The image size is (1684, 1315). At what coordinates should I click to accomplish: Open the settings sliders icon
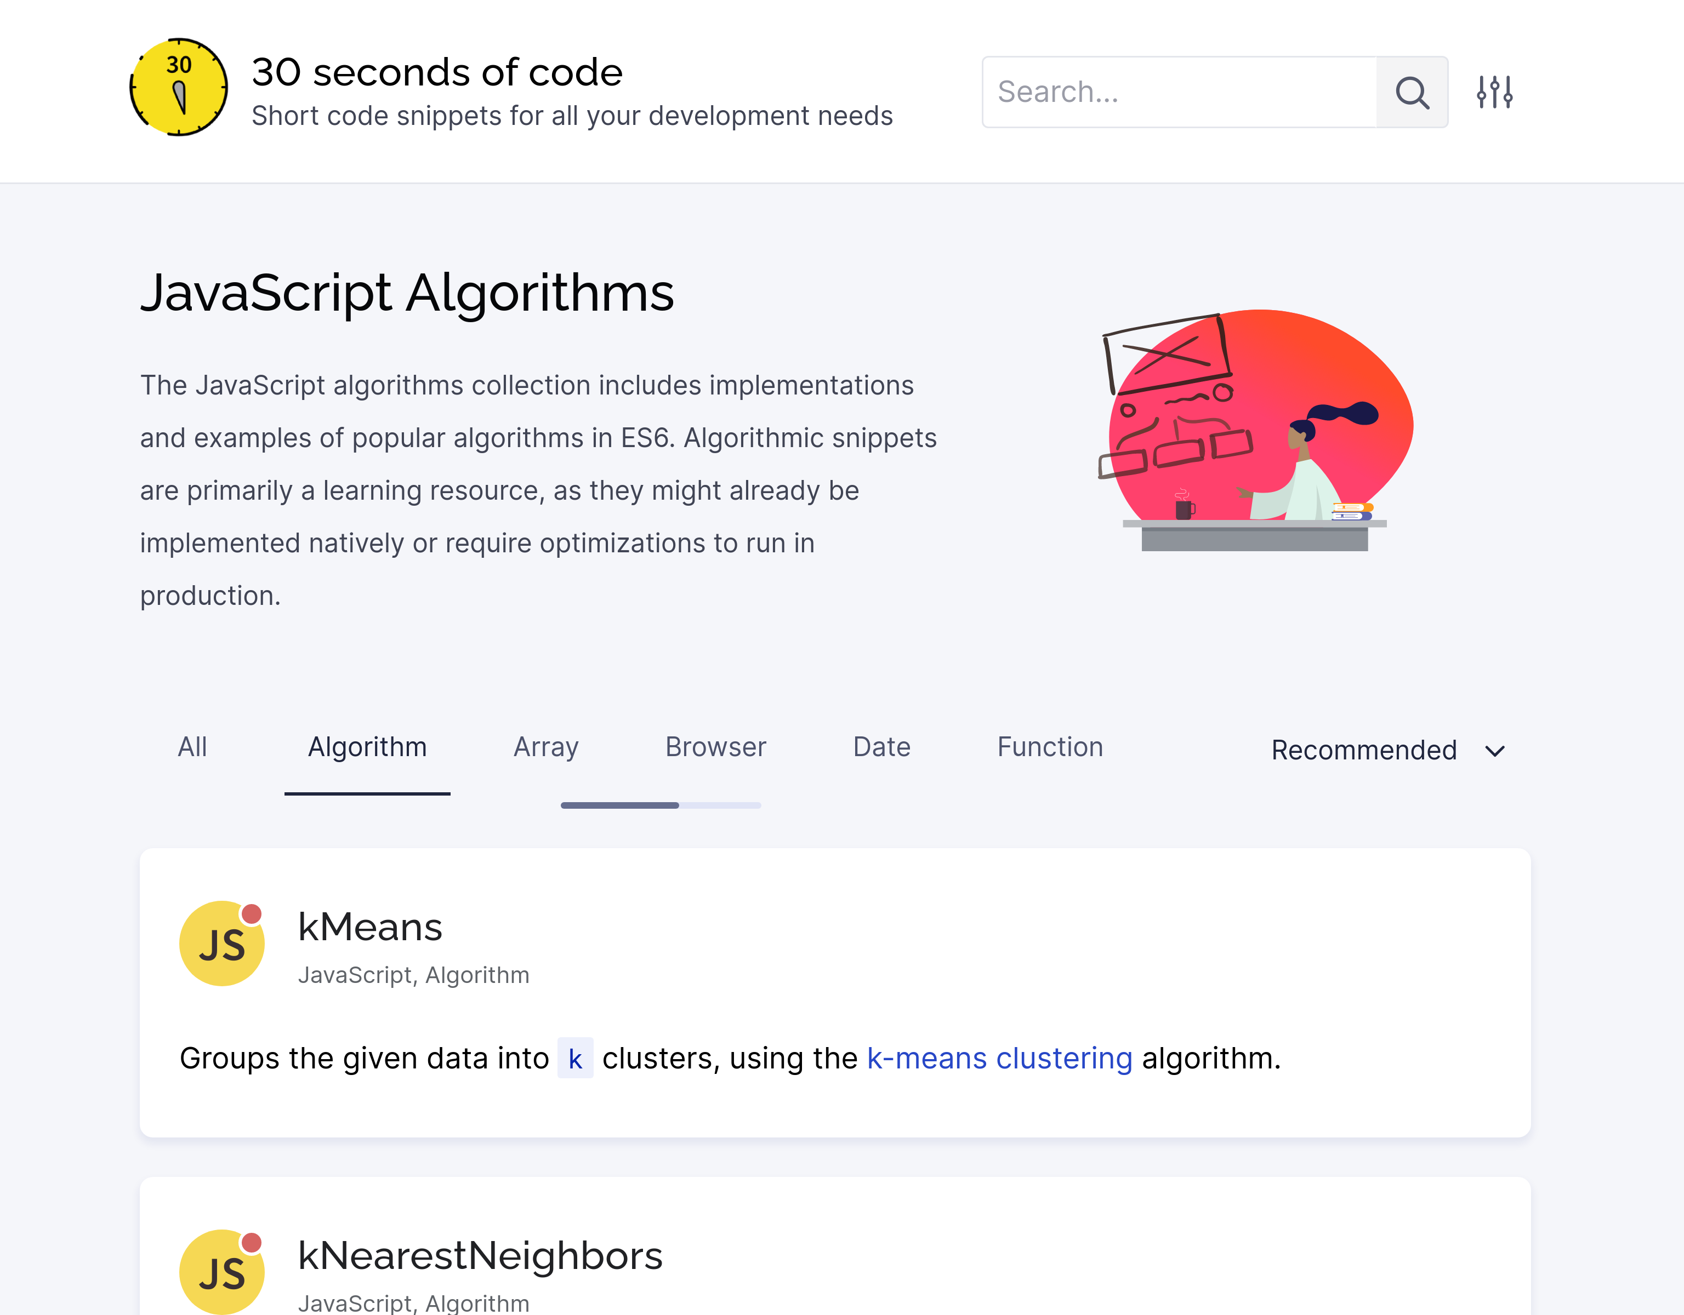(x=1494, y=92)
